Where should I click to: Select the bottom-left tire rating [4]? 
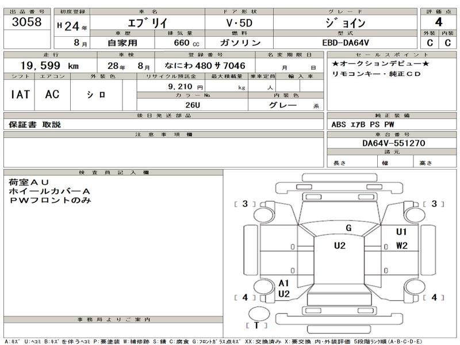pyautogui.click(x=245, y=297)
